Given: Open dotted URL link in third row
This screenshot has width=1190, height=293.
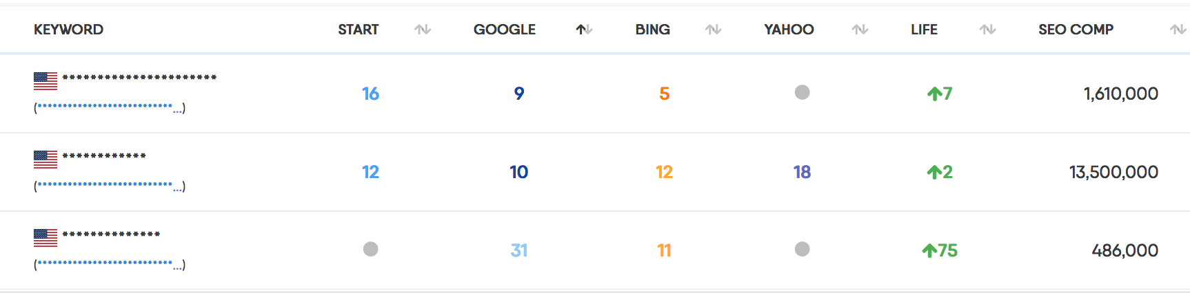Looking at the screenshot, I should (x=110, y=264).
